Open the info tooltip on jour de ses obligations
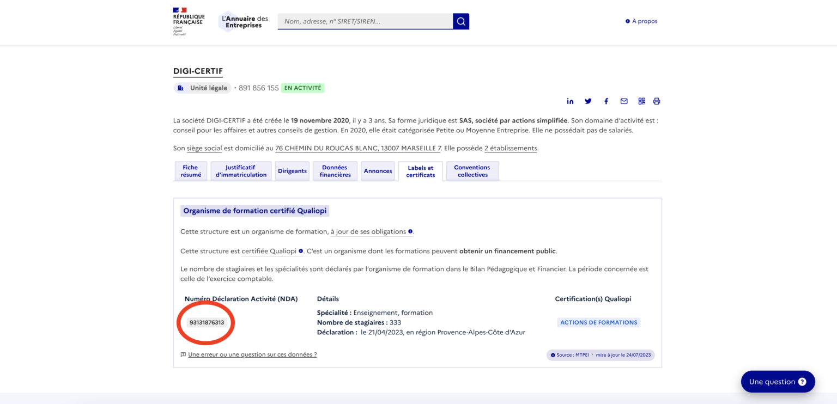This screenshot has width=837, height=404. click(x=410, y=231)
